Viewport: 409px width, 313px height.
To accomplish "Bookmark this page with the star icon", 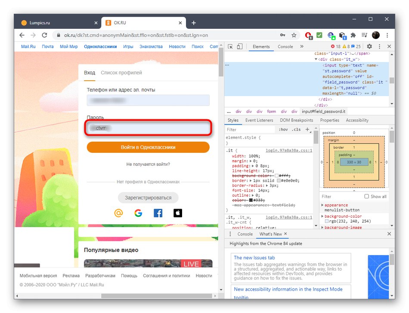I will point(294,35).
